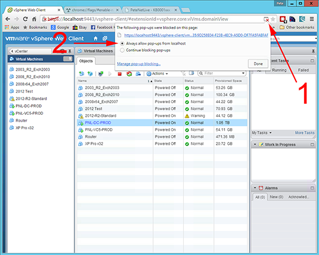
Task: Click the migrate virtual machine icon
Action: click(138, 74)
